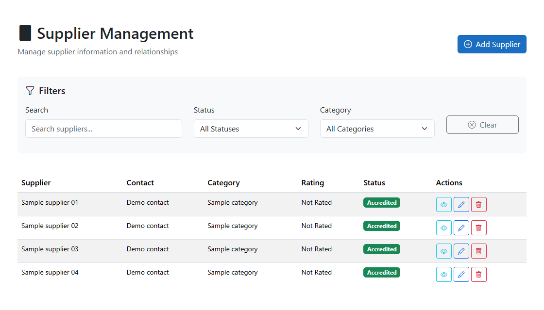Click Sample category in Sample supplier 02 row

pyautogui.click(x=233, y=226)
